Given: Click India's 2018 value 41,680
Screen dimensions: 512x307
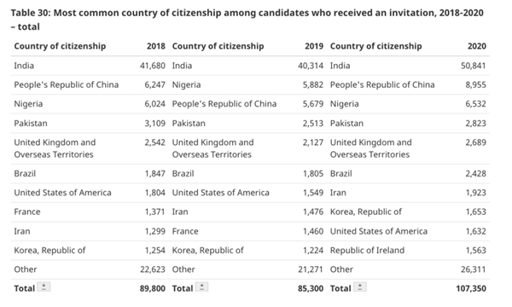Looking at the screenshot, I should (153, 66).
